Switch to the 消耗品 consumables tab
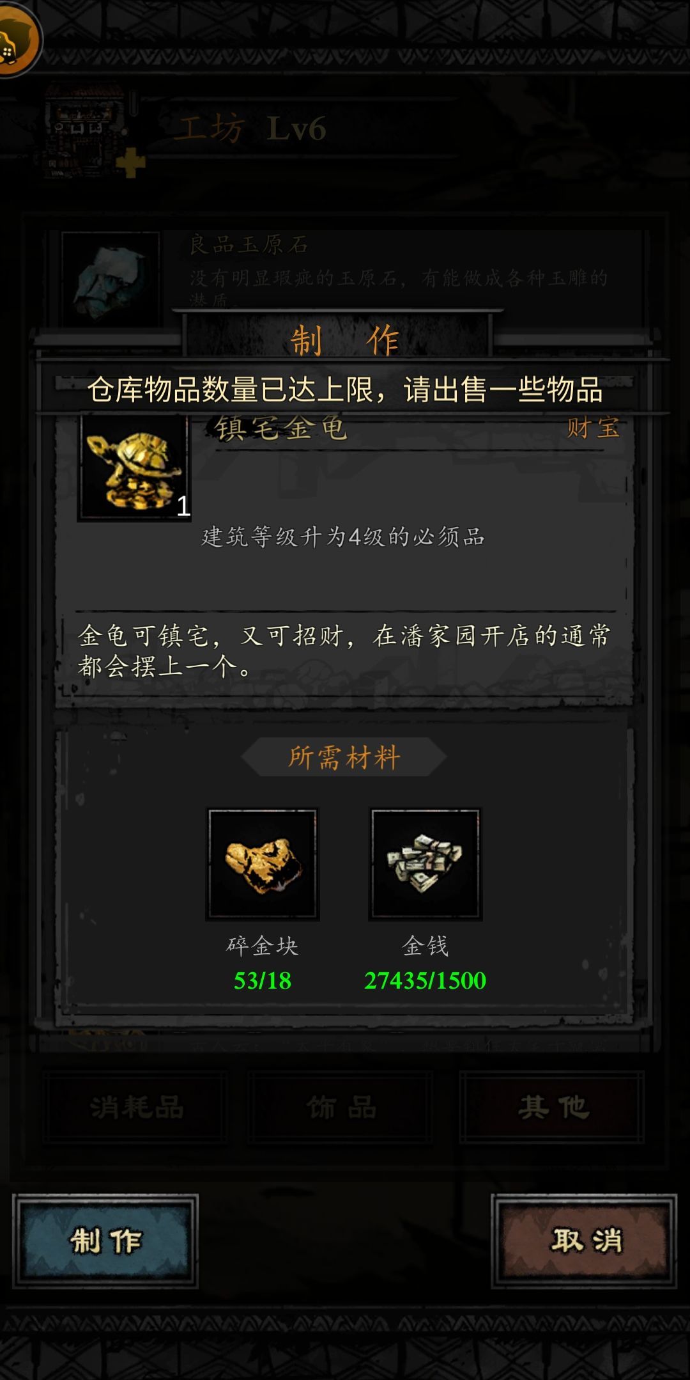690x1380 pixels. 136,1107
